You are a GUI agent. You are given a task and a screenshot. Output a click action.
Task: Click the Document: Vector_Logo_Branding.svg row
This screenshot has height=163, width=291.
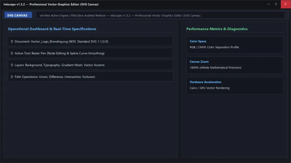pyautogui.click(x=91, y=41)
